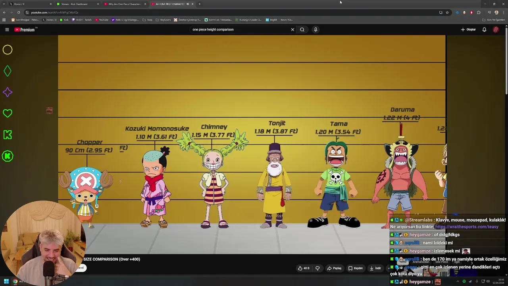Screen dimensions: 508x286
Task: Open YouTube notifications bell
Action: [484, 29]
